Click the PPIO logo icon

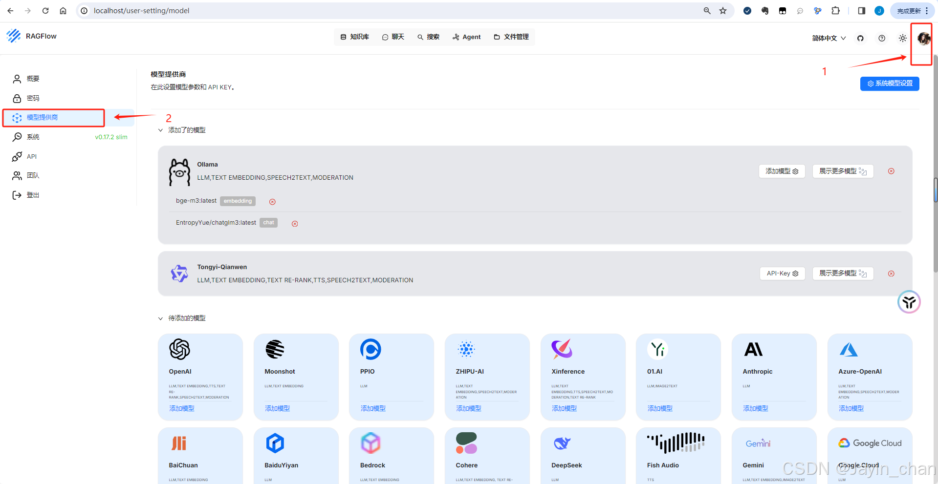click(x=371, y=349)
